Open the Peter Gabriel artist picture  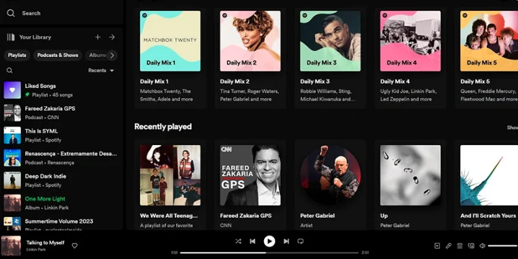tap(330, 175)
